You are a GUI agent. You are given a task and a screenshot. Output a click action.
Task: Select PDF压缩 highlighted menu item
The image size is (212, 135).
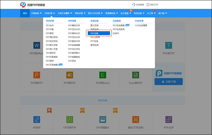pos(99,33)
